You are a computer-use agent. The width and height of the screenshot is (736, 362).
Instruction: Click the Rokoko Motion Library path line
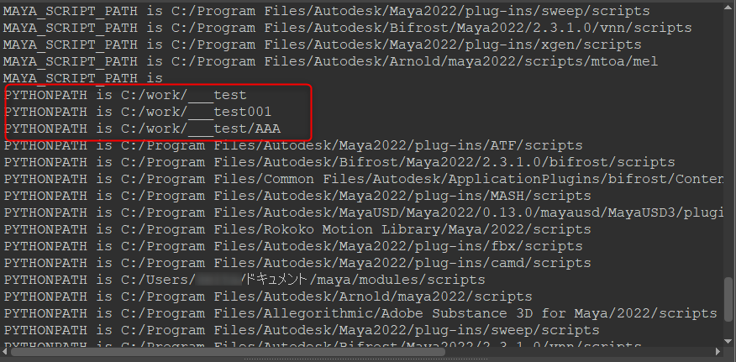click(297, 229)
